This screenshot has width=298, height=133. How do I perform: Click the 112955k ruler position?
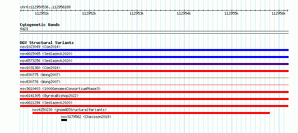click(x=231, y=14)
